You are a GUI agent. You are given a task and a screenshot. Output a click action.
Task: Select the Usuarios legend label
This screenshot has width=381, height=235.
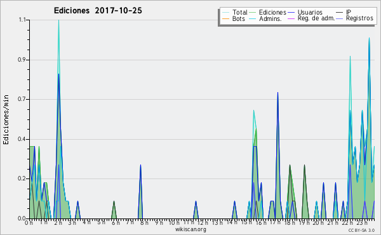click(310, 12)
